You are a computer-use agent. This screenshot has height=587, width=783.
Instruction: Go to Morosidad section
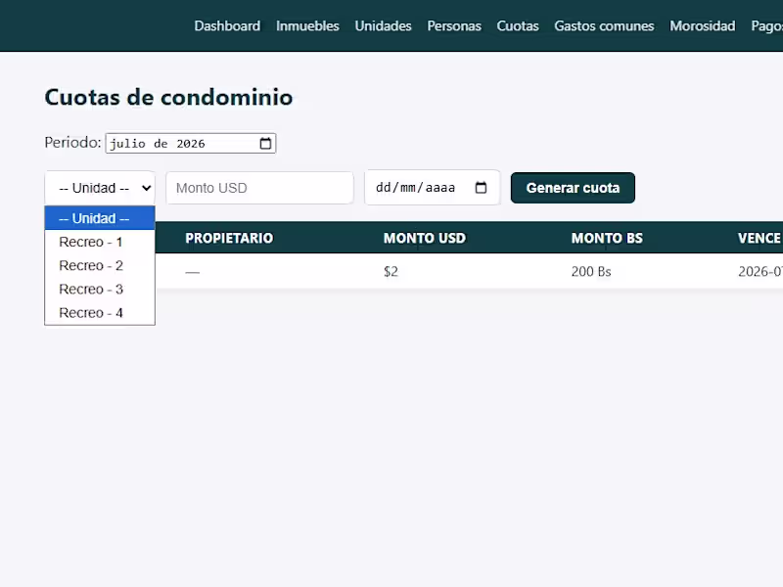(x=702, y=26)
